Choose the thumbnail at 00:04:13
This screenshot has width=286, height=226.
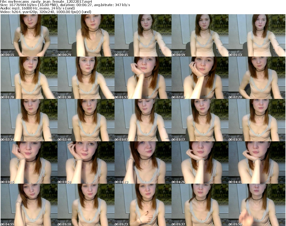143,163
